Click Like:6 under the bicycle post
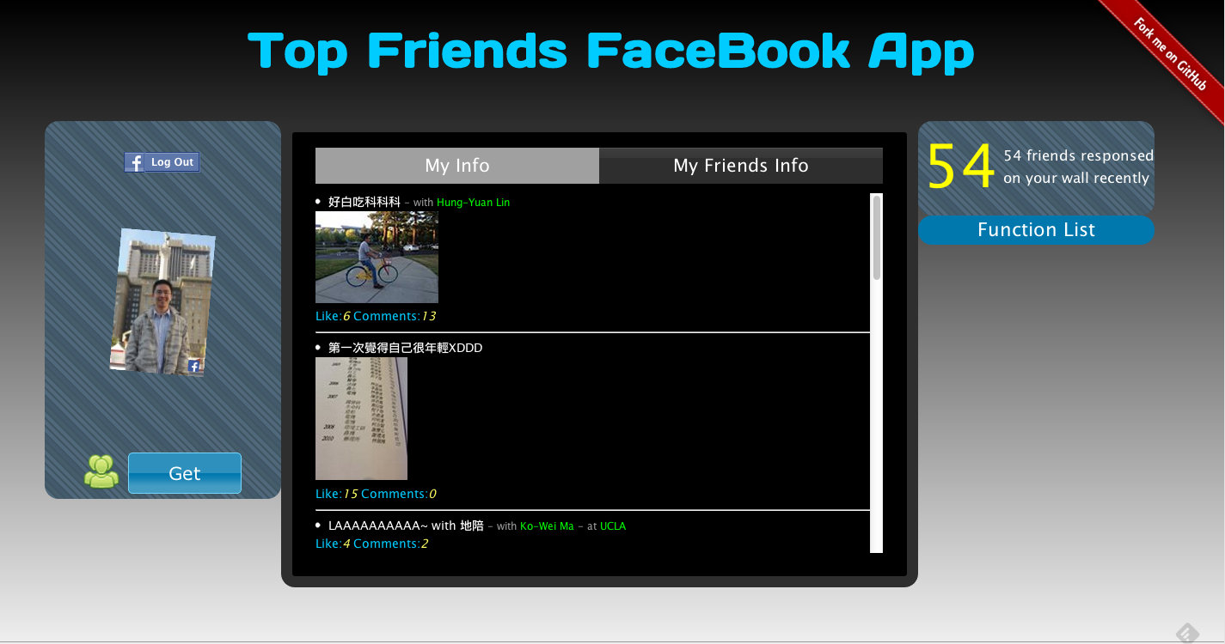The height and width of the screenshot is (644, 1225). (333, 316)
